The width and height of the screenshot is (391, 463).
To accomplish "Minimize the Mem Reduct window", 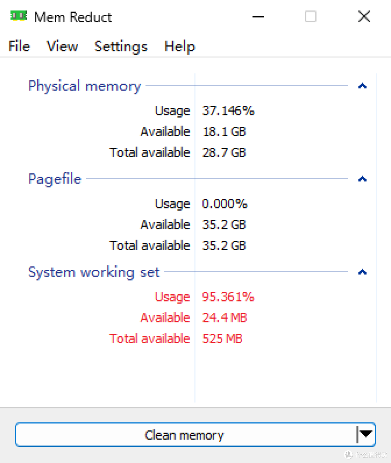I will (x=258, y=17).
